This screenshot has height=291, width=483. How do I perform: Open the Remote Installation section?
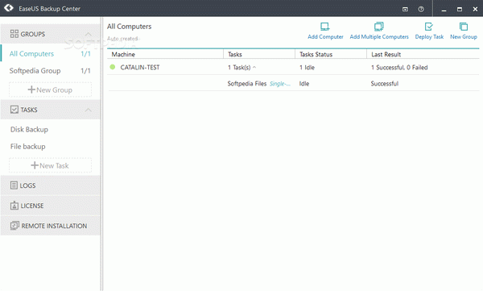(50, 226)
